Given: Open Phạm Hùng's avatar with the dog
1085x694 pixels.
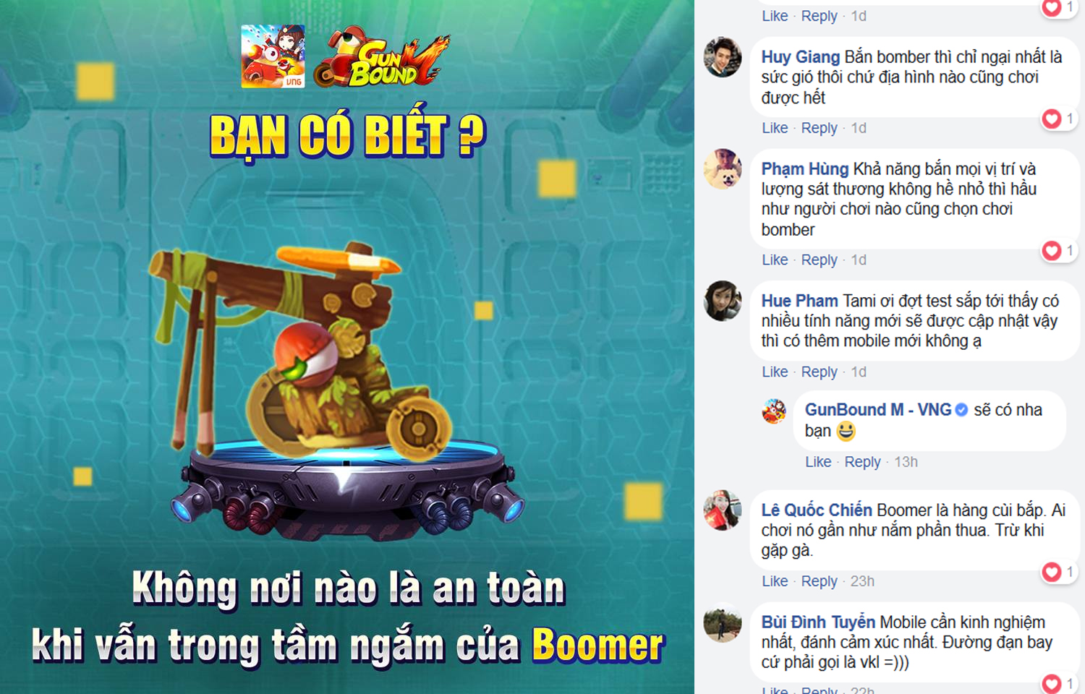Looking at the screenshot, I should (x=723, y=169).
